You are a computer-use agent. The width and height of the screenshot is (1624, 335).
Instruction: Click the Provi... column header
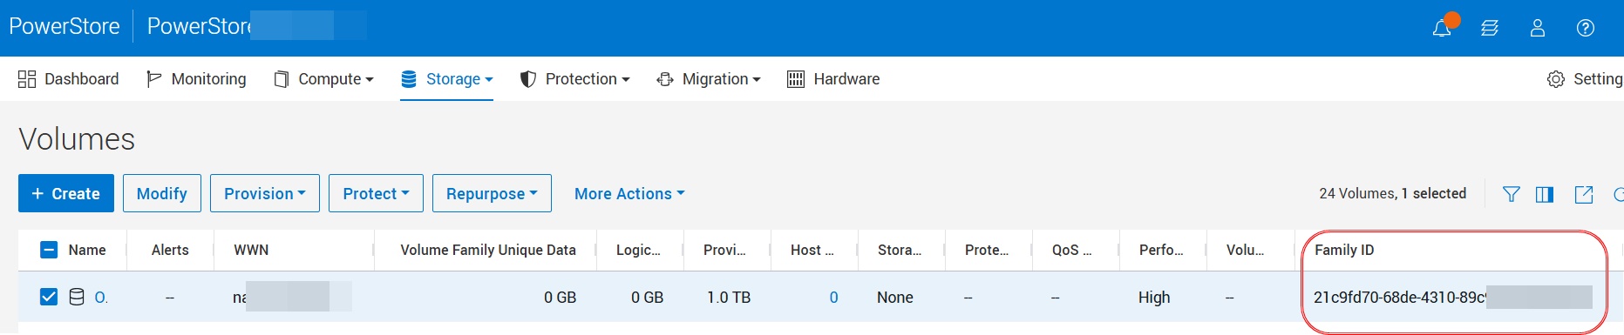pos(724,250)
